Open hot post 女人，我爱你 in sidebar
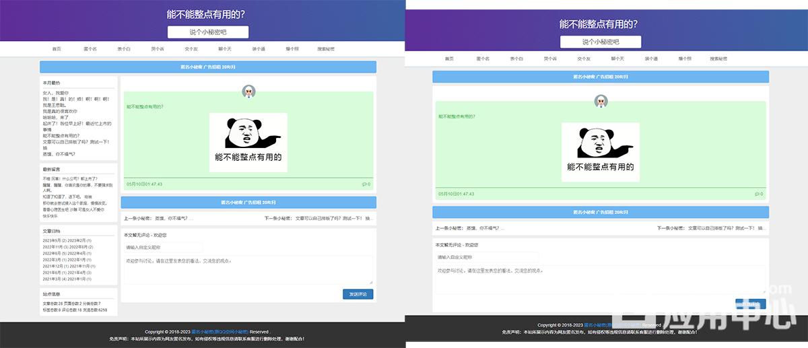The image size is (808, 348). pyautogui.click(x=56, y=93)
